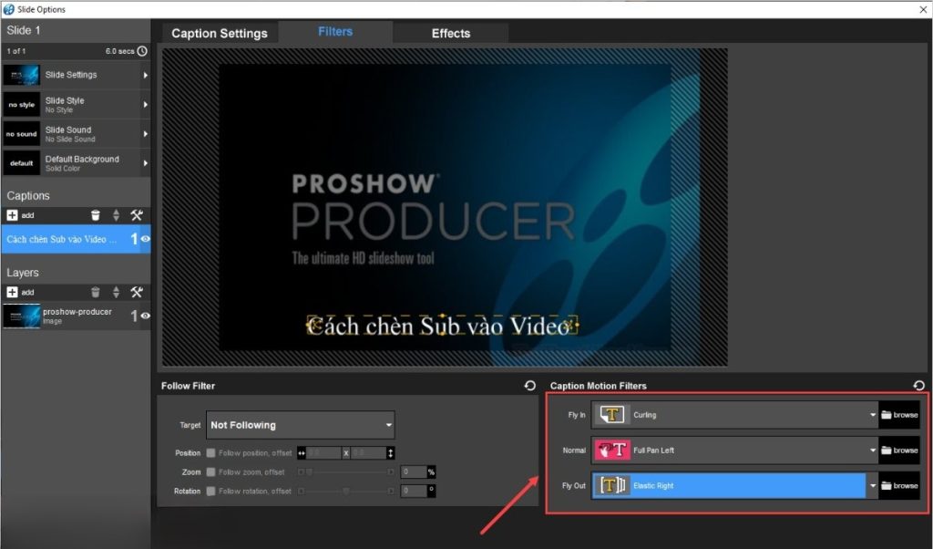
Task: Open the Fly Out filter dropdown
Action: 872,485
